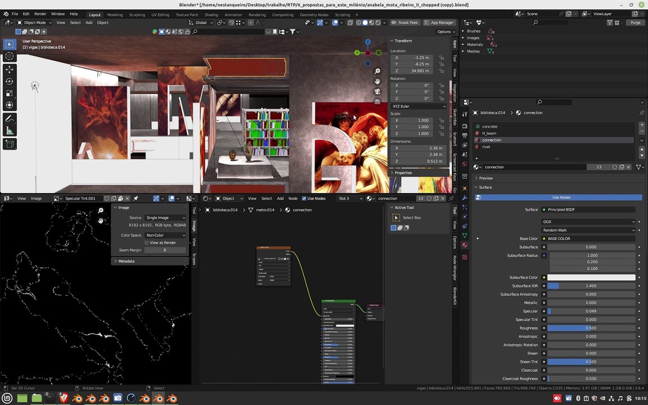648x405 pixels.
Task: Switch to Geometry Nodes workspace tab
Action: (x=314, y=15)
